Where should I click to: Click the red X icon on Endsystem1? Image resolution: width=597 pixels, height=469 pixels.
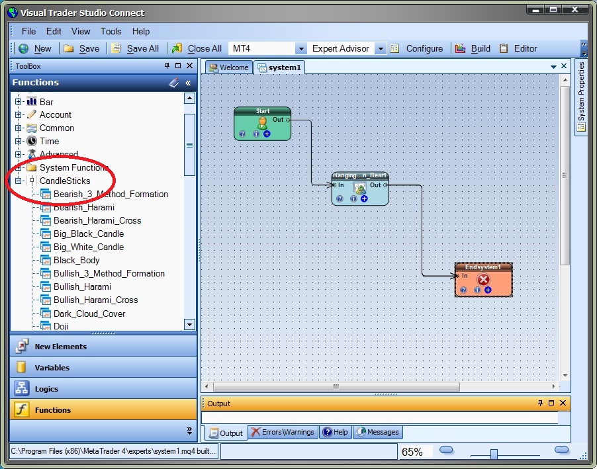coord(483,280)
